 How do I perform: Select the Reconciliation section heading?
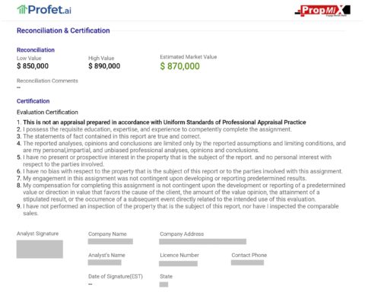[36, 50]
